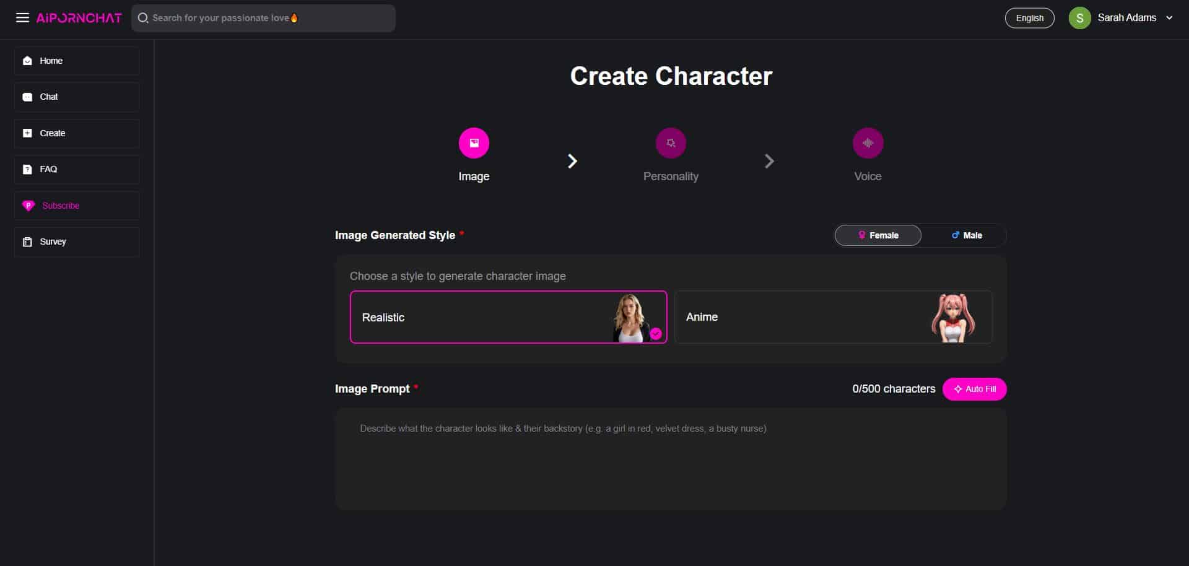This screenshot has width=1189, height=566.
Task: Click the arrow between Personality and Voice
Action: pos(769,161)
